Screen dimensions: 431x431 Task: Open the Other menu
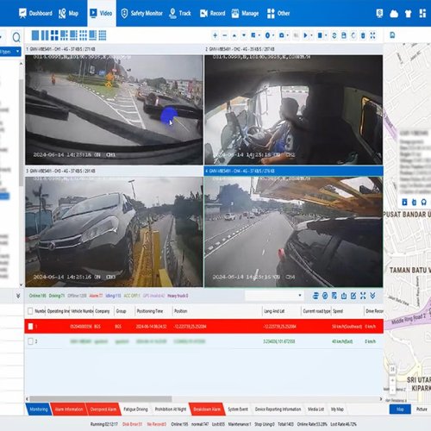click(x=278, y=13)
